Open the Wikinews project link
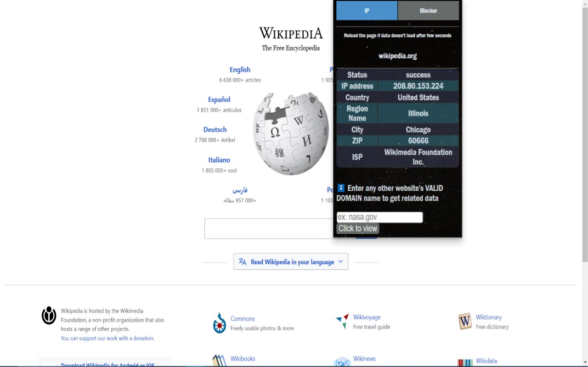Screen dimensions: 588x367 point(364,359)
